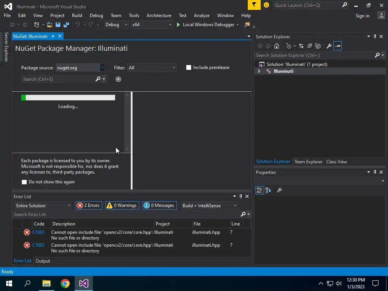Toggle the Preview Selected Items button
The height and width of the screenshot is (291, 388).
[338, 46]
